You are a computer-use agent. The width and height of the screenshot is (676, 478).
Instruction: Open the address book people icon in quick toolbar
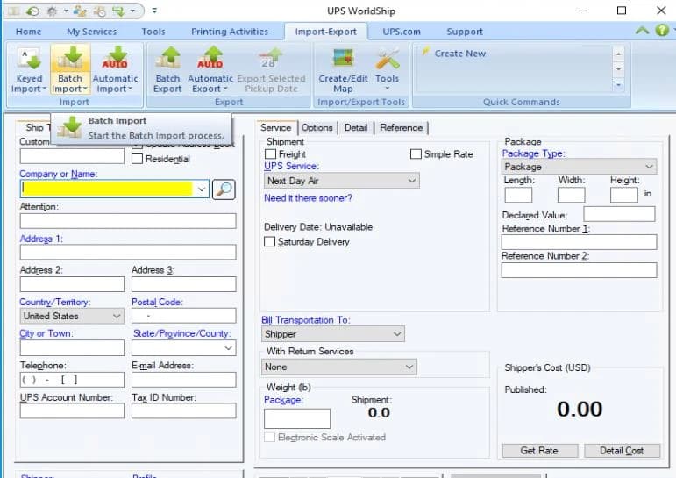(x=80, y=11)
